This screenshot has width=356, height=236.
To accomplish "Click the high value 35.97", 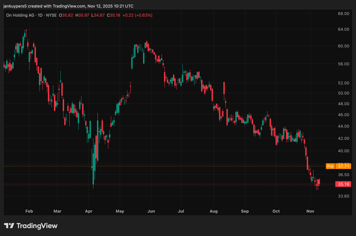I will click(x=84, y=15).
